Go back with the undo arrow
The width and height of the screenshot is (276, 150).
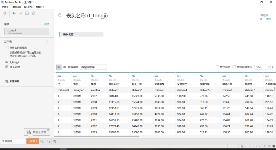(14, 13)
